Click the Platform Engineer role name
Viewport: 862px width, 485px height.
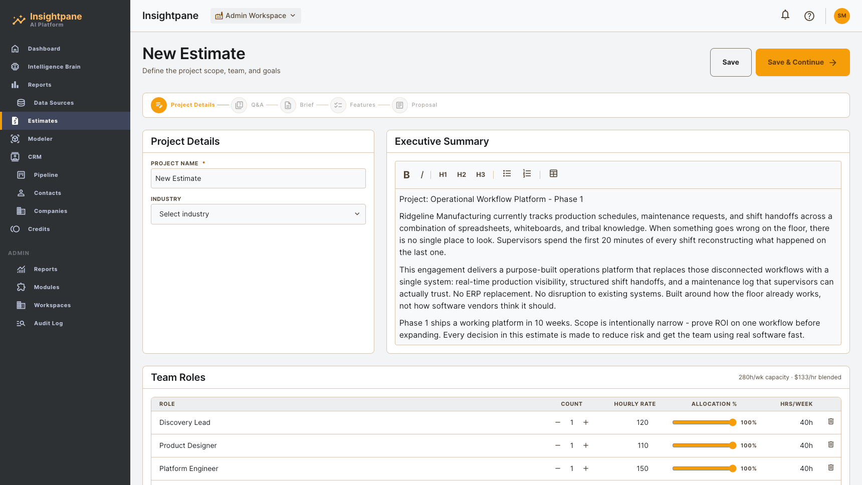(x=189, y=468)
